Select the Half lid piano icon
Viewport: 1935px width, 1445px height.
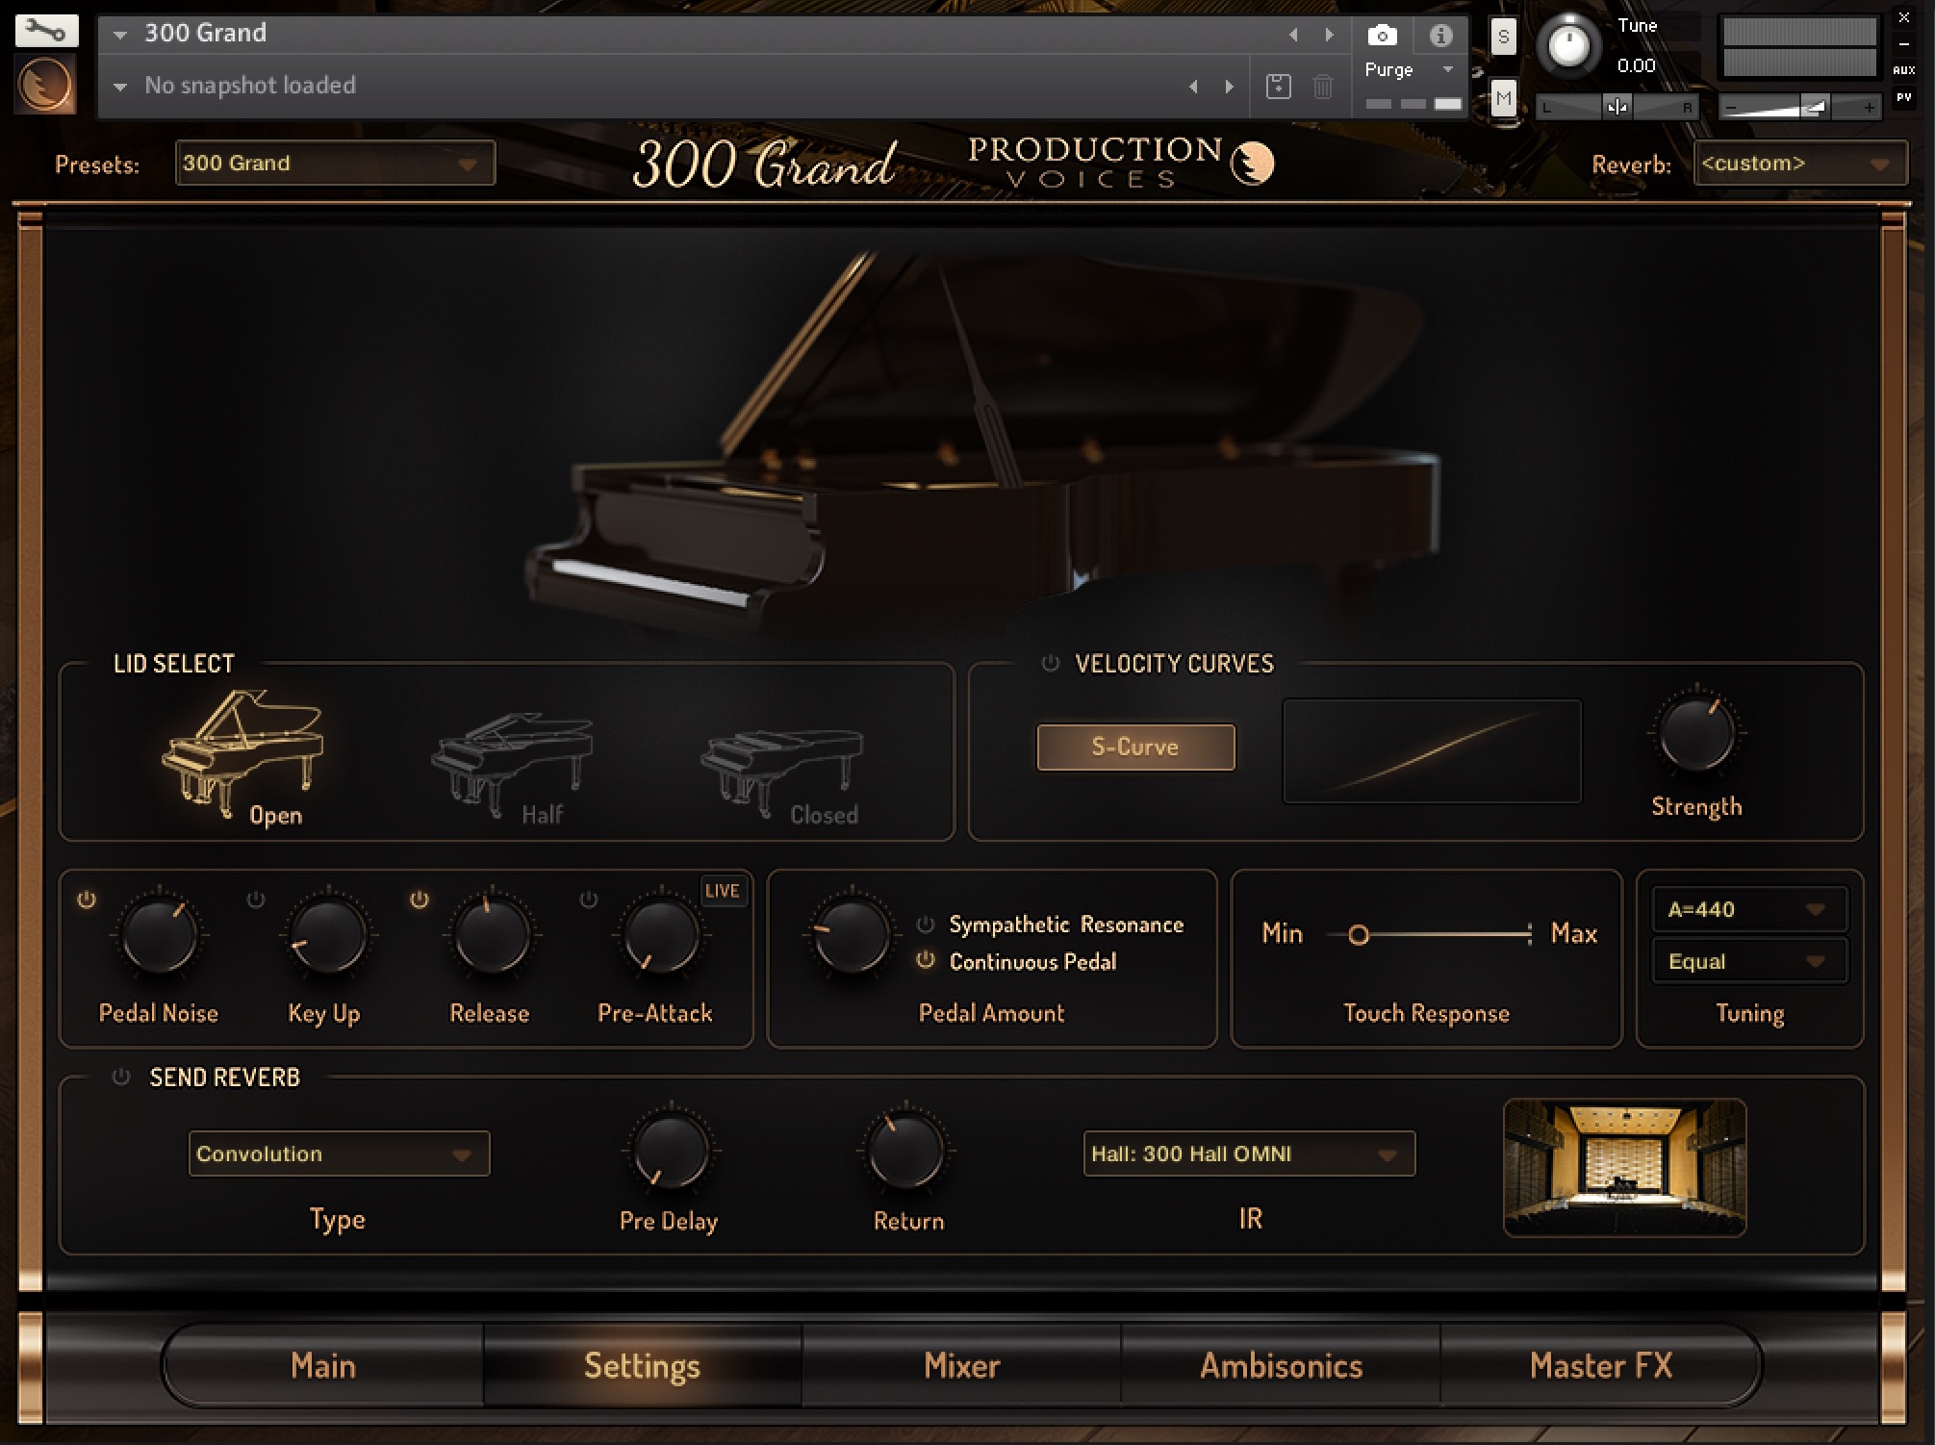[x=511, y=765]
